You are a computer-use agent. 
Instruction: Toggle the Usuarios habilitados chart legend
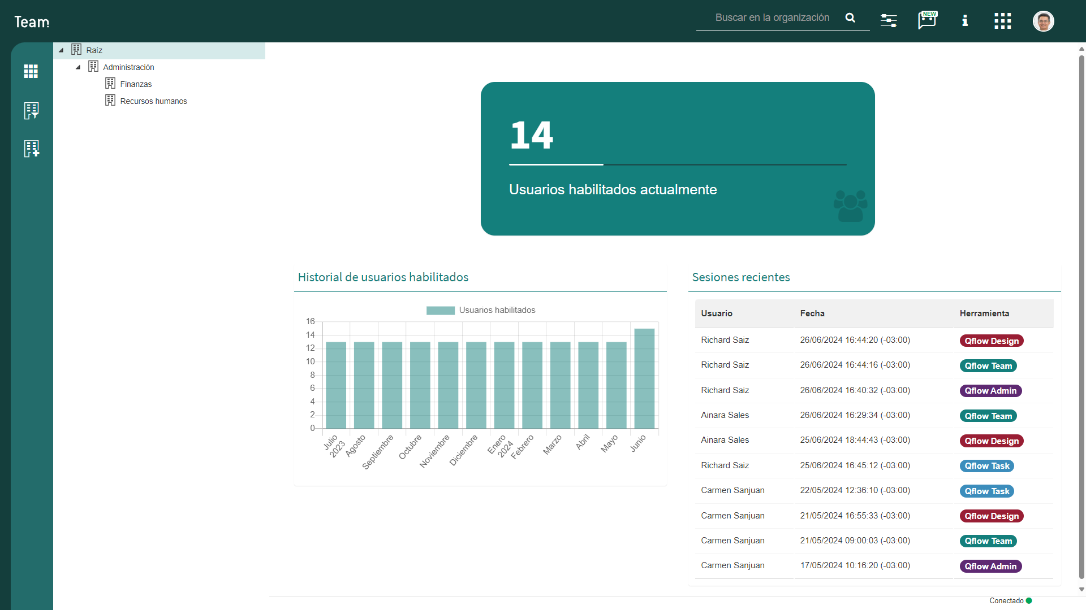[480, 310]
